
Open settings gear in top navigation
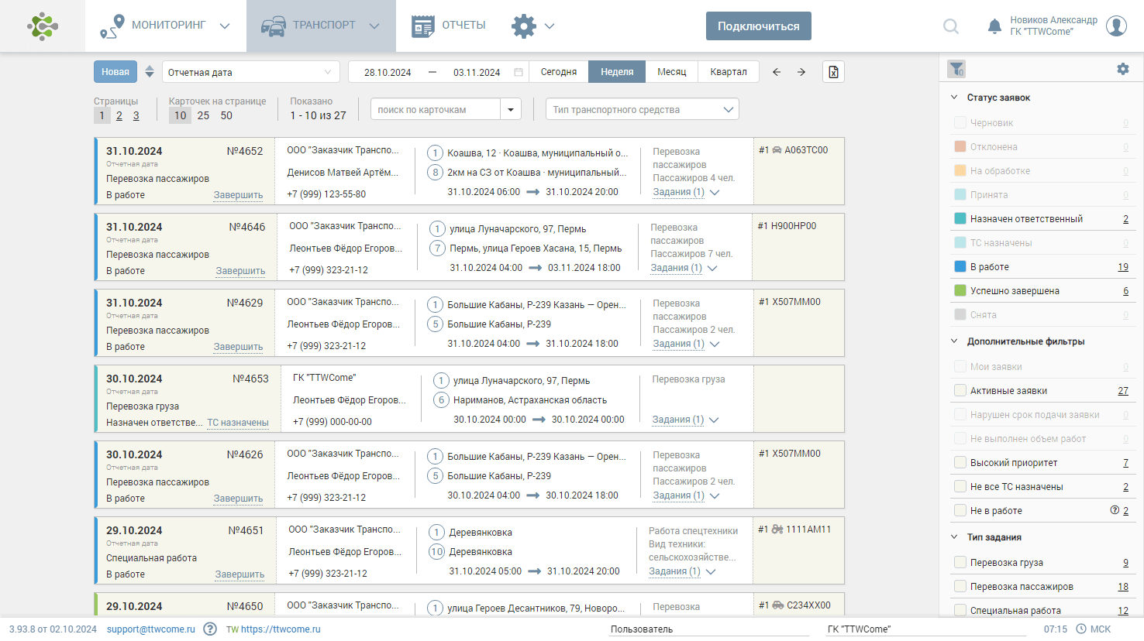click(524, 26)
